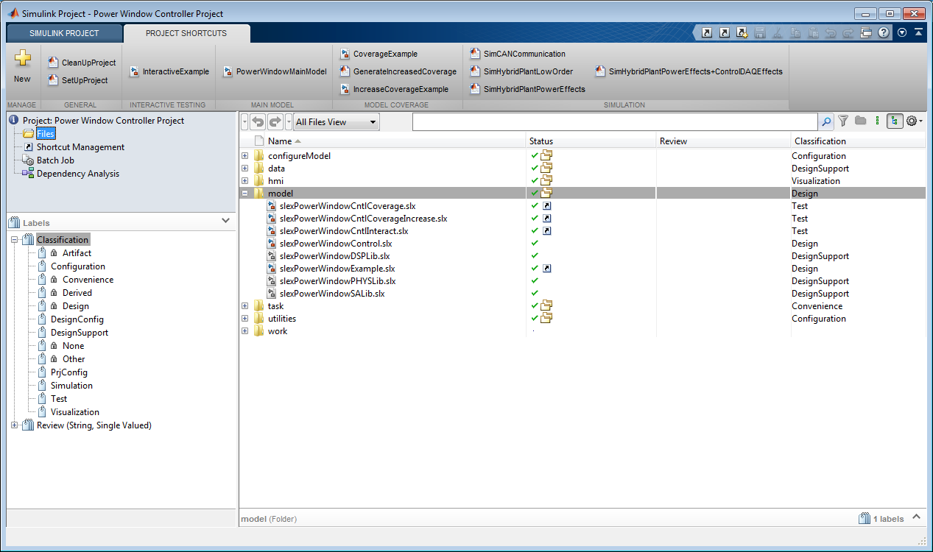Run the CleanUpProject shortcut
Viewport: 933px width, 552px height.
[82, 63]
